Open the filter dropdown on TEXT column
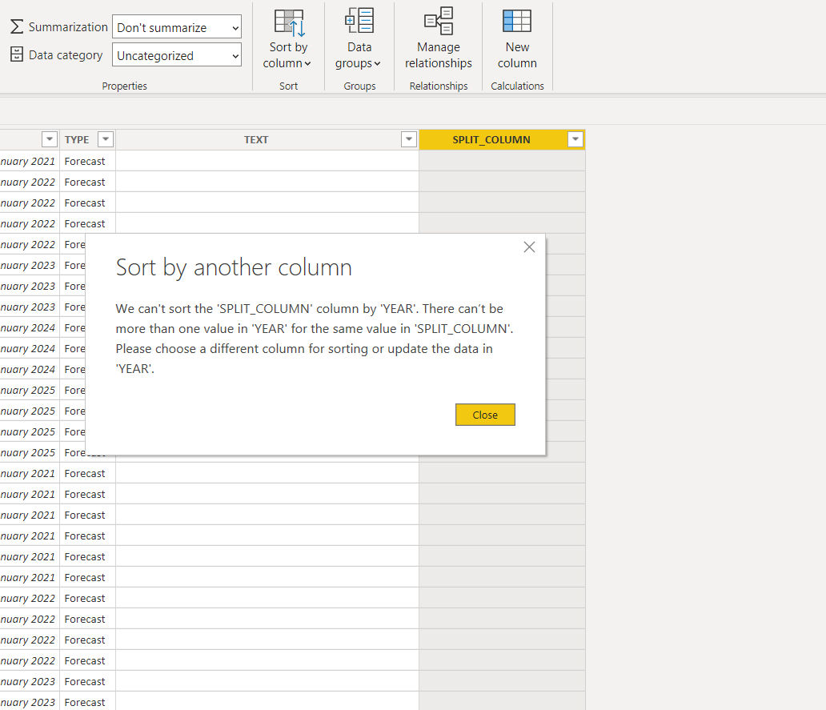This screenshot has height=710, width=826. [x=409, y=139]
